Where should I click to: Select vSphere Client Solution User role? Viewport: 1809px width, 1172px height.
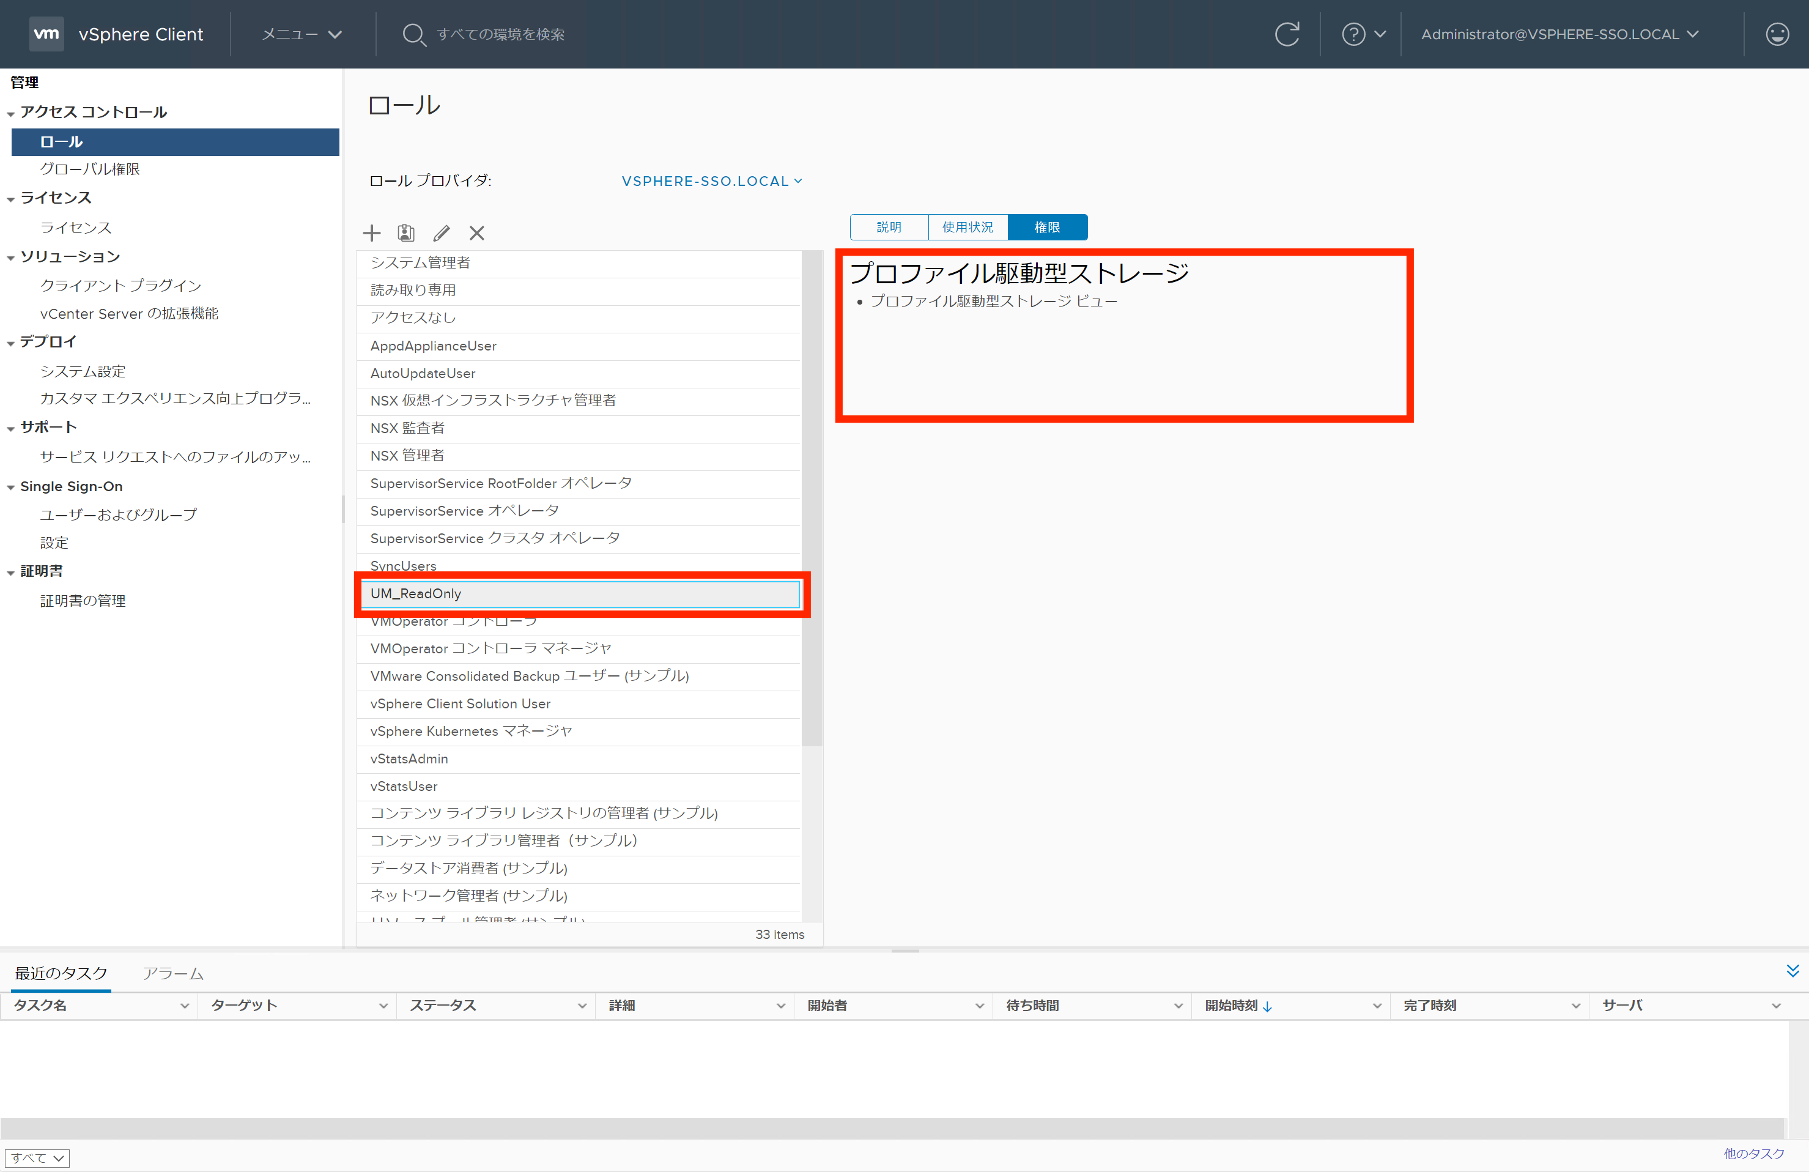tap(579, 704)
